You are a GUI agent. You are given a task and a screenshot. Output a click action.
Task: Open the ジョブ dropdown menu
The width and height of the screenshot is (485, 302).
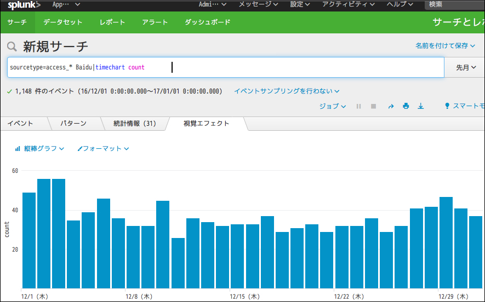pos(332,106)
